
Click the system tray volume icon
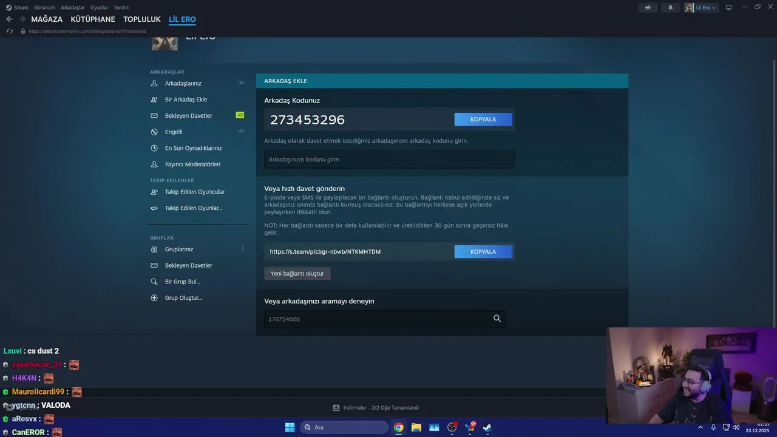click(736, 427)
